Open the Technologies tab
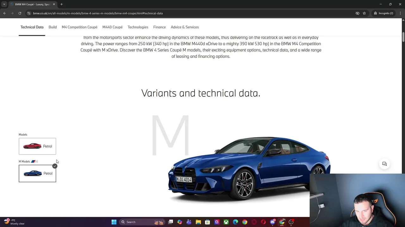Image resolution: width=405 pixels, height=227 pixels. pyautogui.click(x=138, y=27)
